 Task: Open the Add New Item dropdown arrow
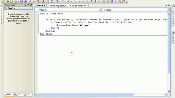[x=18, y=1]
